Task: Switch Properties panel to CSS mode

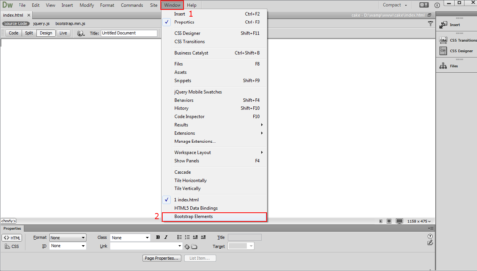Action: point(12,246)
